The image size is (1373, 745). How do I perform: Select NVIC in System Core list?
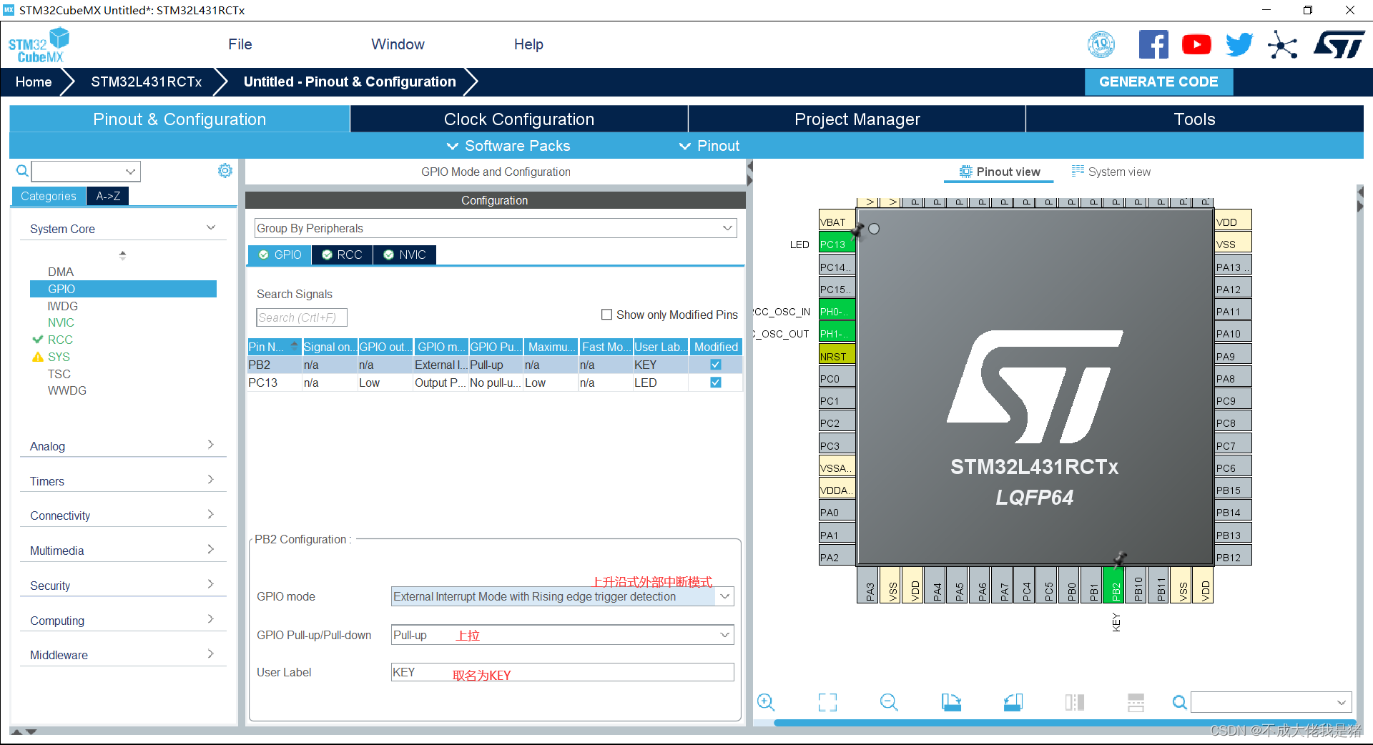pyautogui.click(x=61, y=322)
